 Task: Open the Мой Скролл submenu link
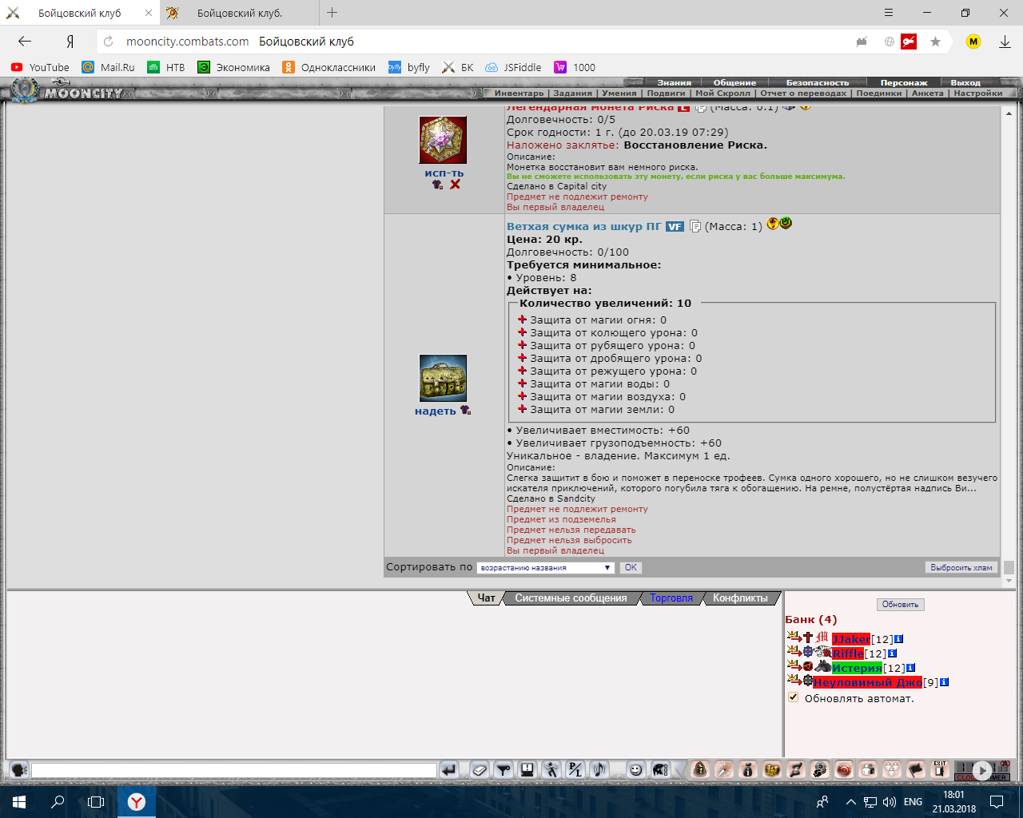(722, 93)
